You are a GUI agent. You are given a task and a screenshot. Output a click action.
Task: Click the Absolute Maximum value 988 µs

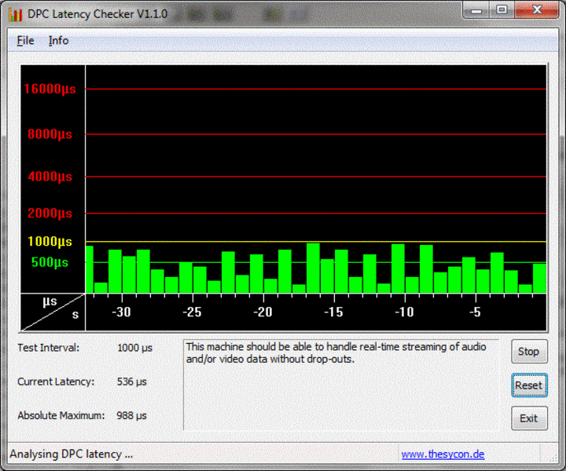[132, 415]
